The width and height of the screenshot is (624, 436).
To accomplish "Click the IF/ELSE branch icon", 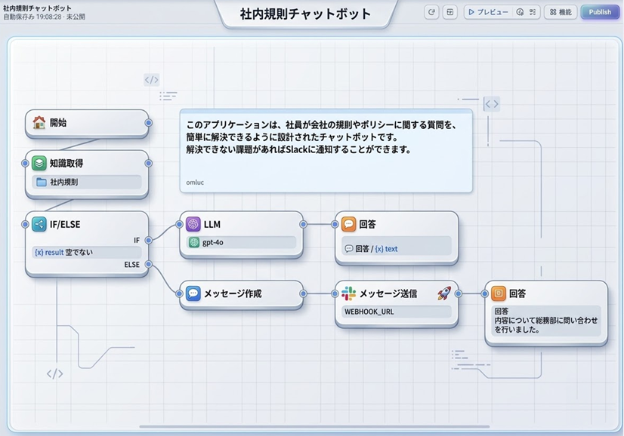I will click(39, 224).
